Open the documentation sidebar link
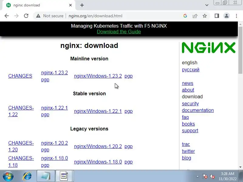The image size is (243, 182). 198,110
